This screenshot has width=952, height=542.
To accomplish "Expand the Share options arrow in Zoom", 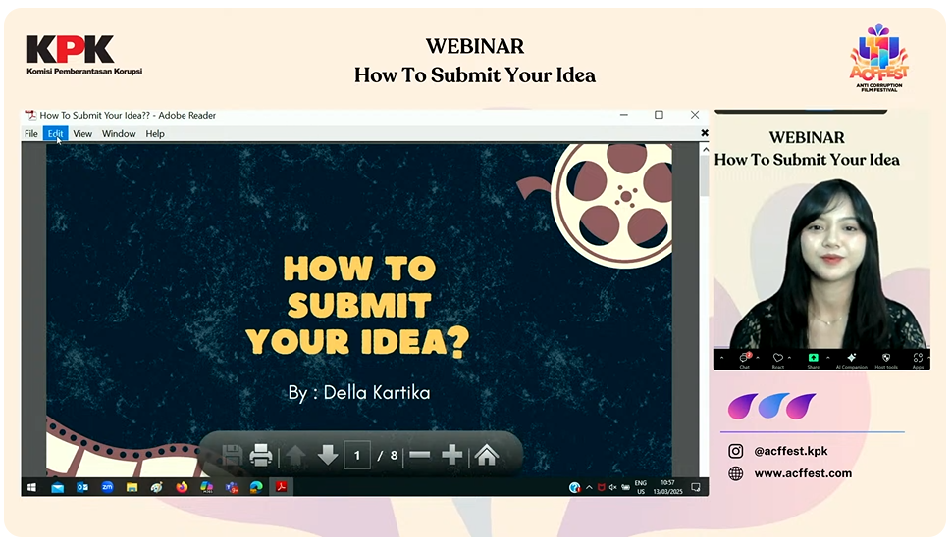I will [827, 358].
